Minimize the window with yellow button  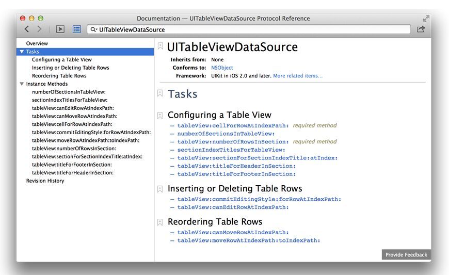click(x=32, y=18)
